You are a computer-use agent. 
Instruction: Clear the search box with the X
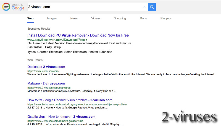(x=144, y=7)
